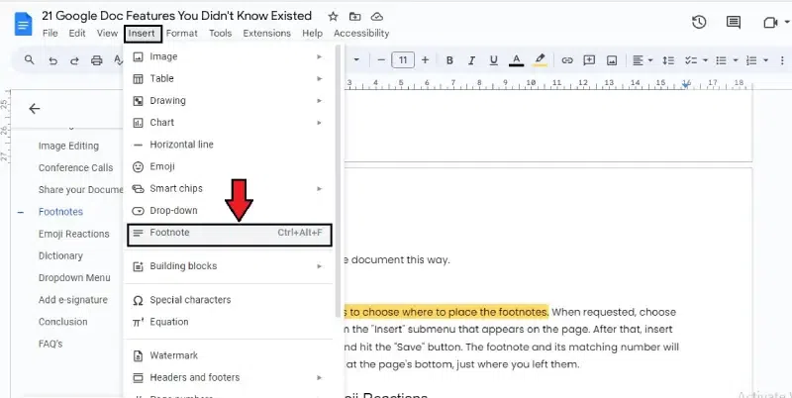Open the Help menu
Viewport: 792px width, 398px height.
(x=312, y=34)
